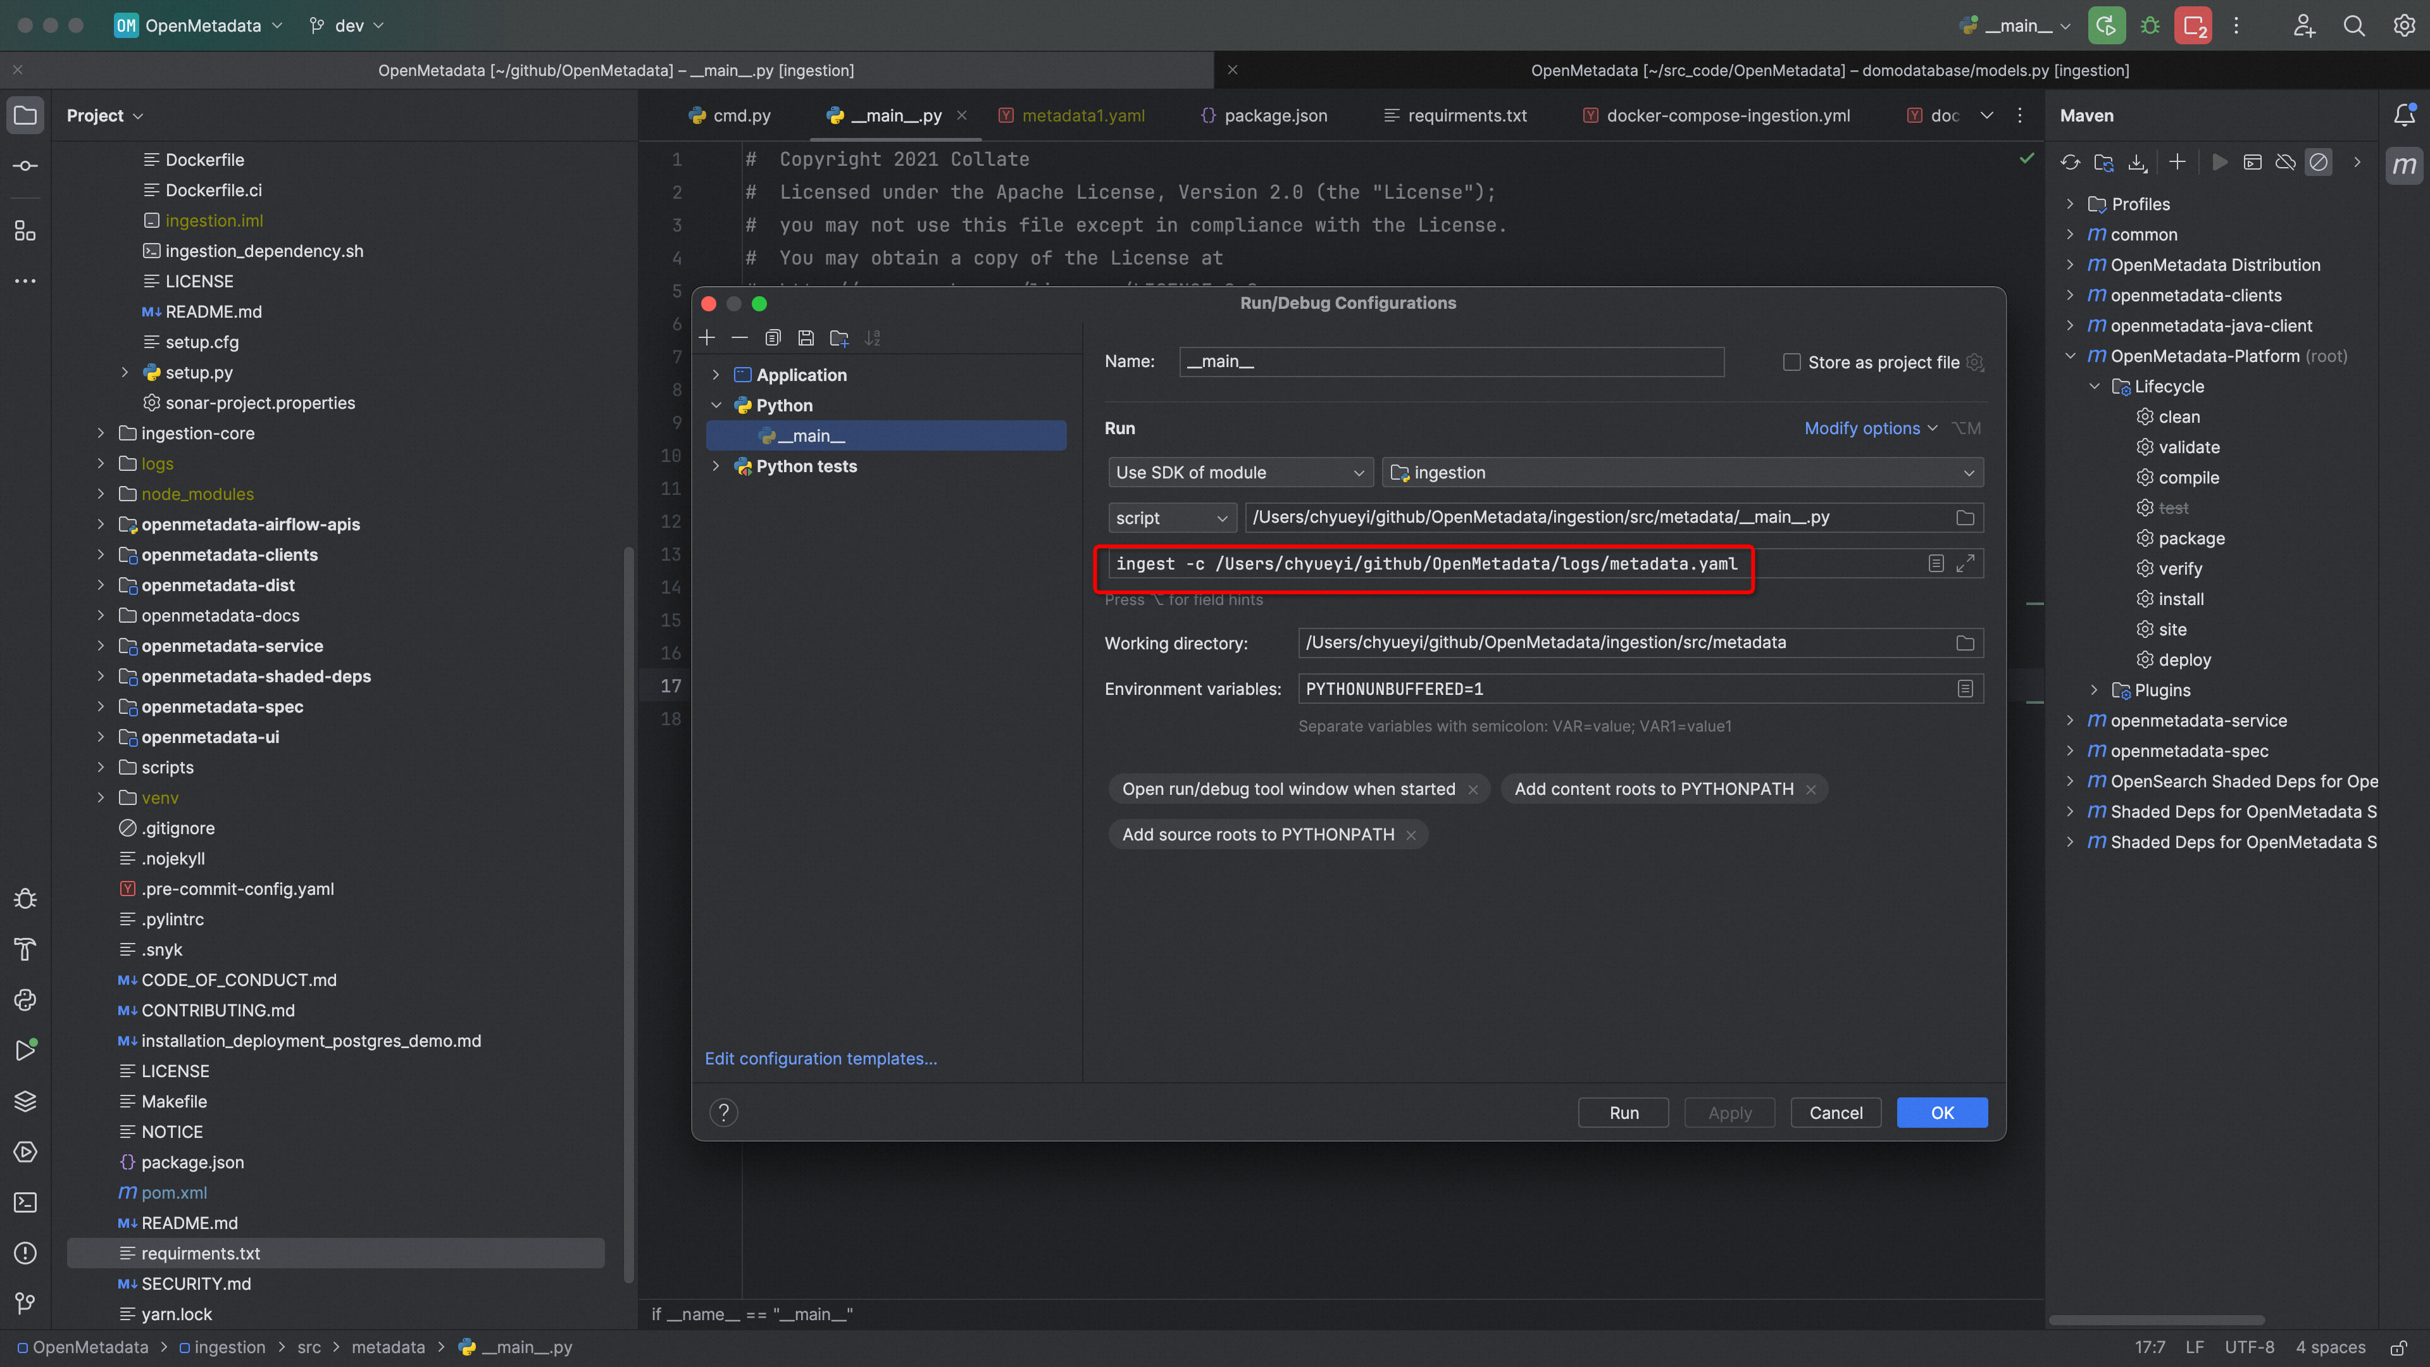Open the OpenMetadata project name dropdown

coord(198,25)
